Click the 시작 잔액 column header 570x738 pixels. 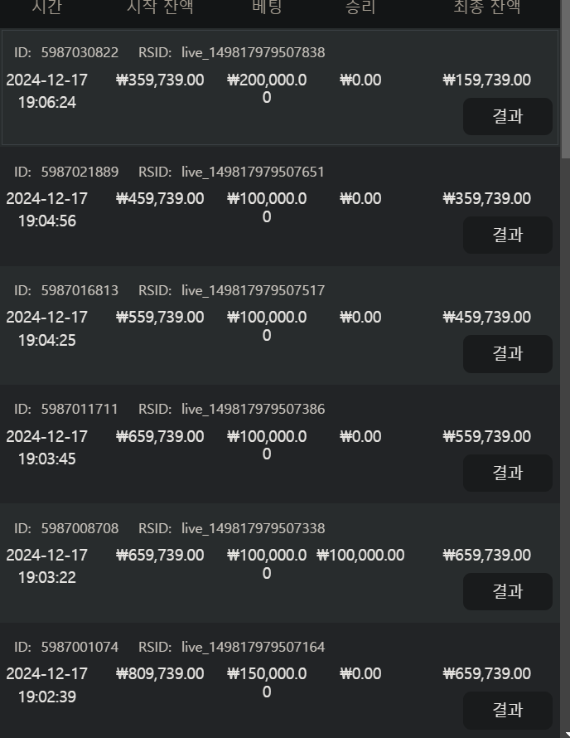[160, 7]
